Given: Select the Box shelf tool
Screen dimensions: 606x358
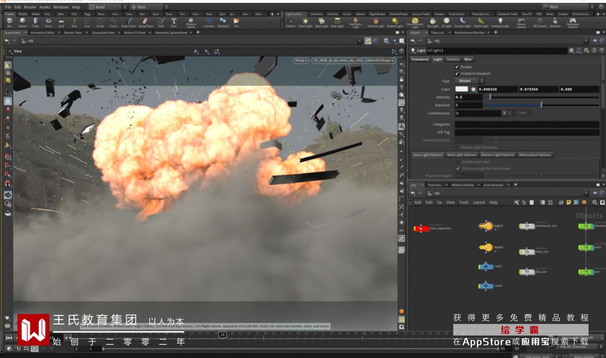Looking at the screenshot, I should pyautogui.click(x=10, y=22).
